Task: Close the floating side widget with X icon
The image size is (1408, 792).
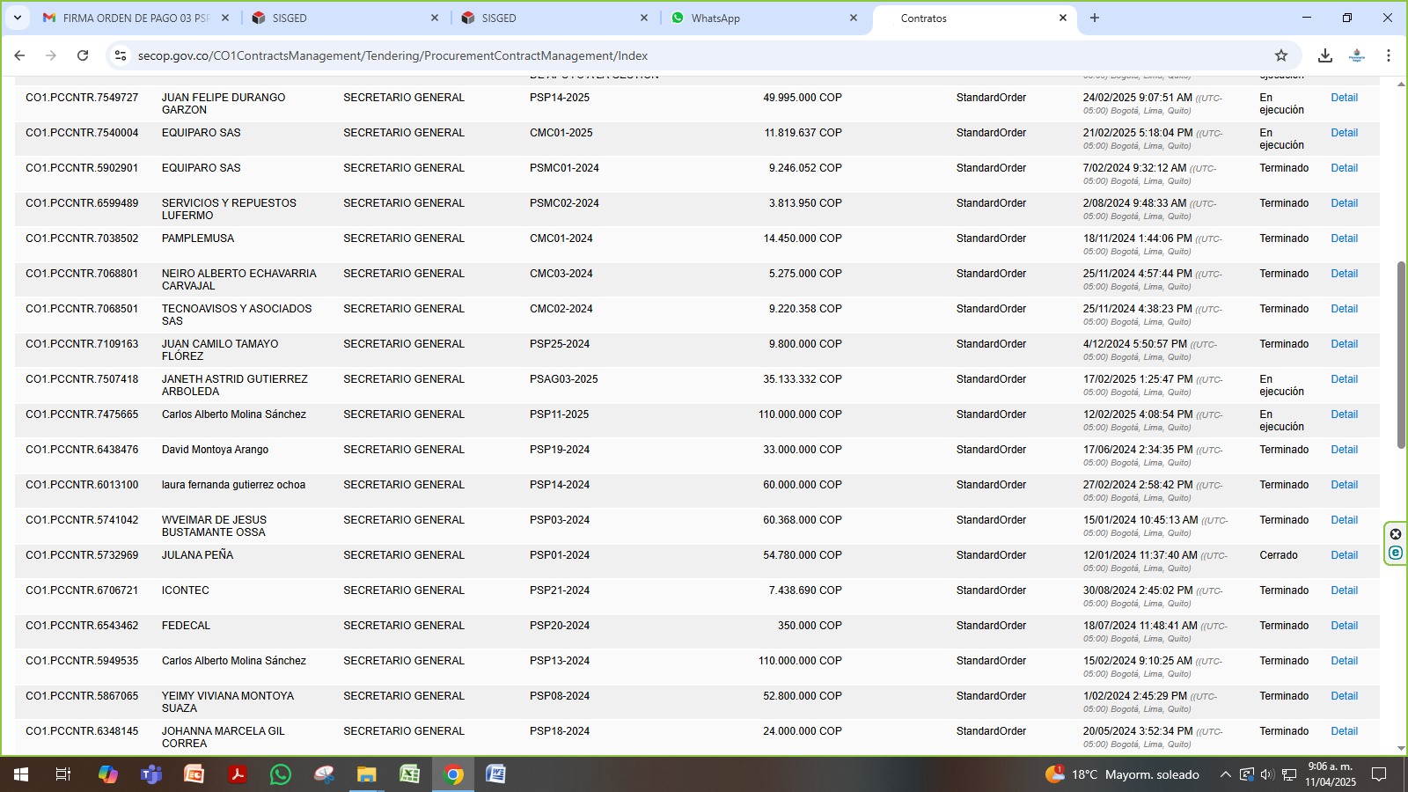Action: coord(1396,534)
